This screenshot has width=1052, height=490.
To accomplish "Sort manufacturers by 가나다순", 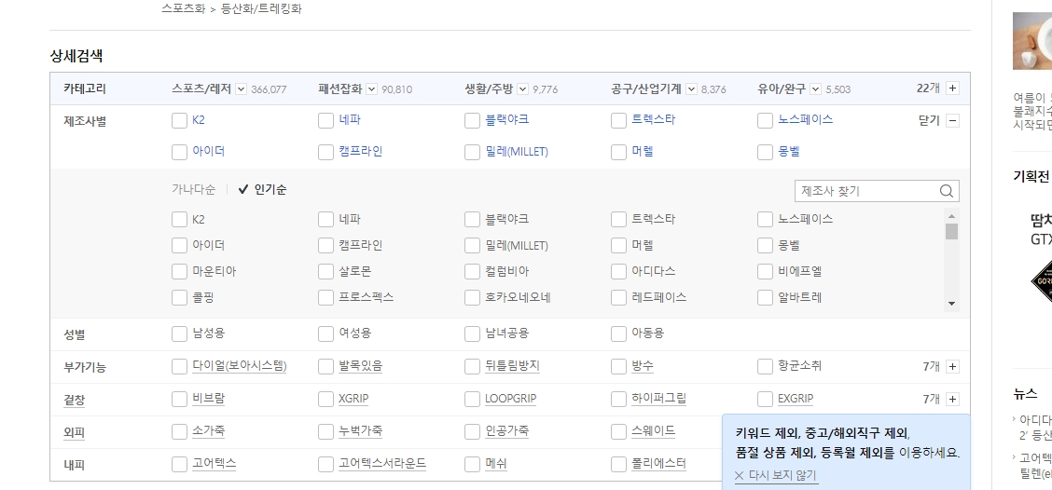I will tap(193, 190).
